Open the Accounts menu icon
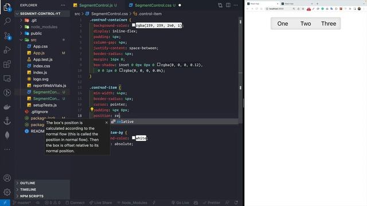The image size is (367, 206). 7,178
